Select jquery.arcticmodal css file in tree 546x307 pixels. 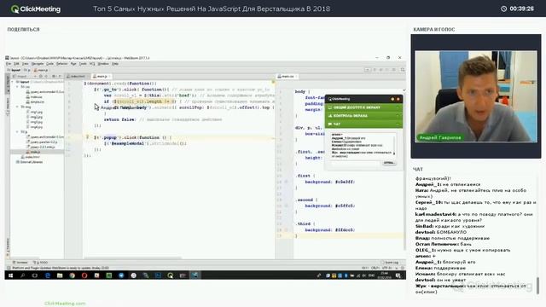[x=45, y=92]
